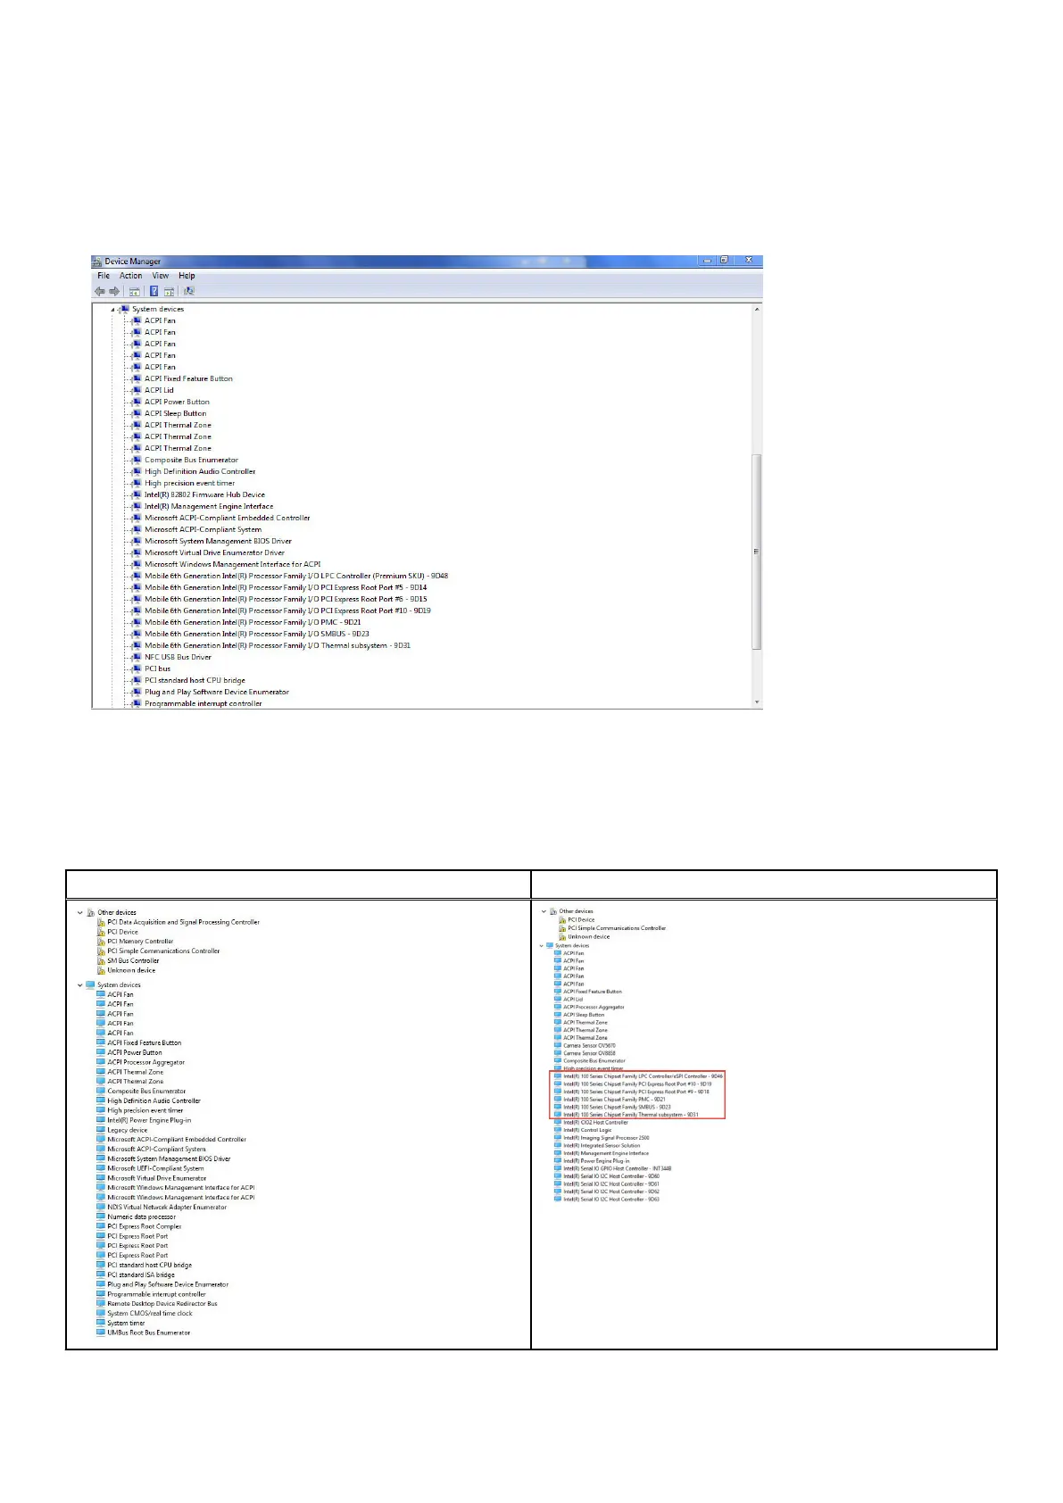This screenshot has width=1063, height=1503.
Task: Select Serial IO I2C Host Controller - 9D60
Action: pyautogui.click(x=611, y=1176)
